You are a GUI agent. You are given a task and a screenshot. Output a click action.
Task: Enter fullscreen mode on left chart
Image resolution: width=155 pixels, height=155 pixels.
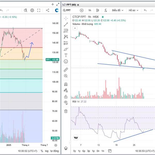click(39, 10)
